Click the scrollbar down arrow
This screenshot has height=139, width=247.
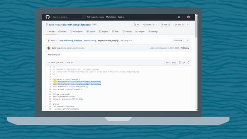196,110
